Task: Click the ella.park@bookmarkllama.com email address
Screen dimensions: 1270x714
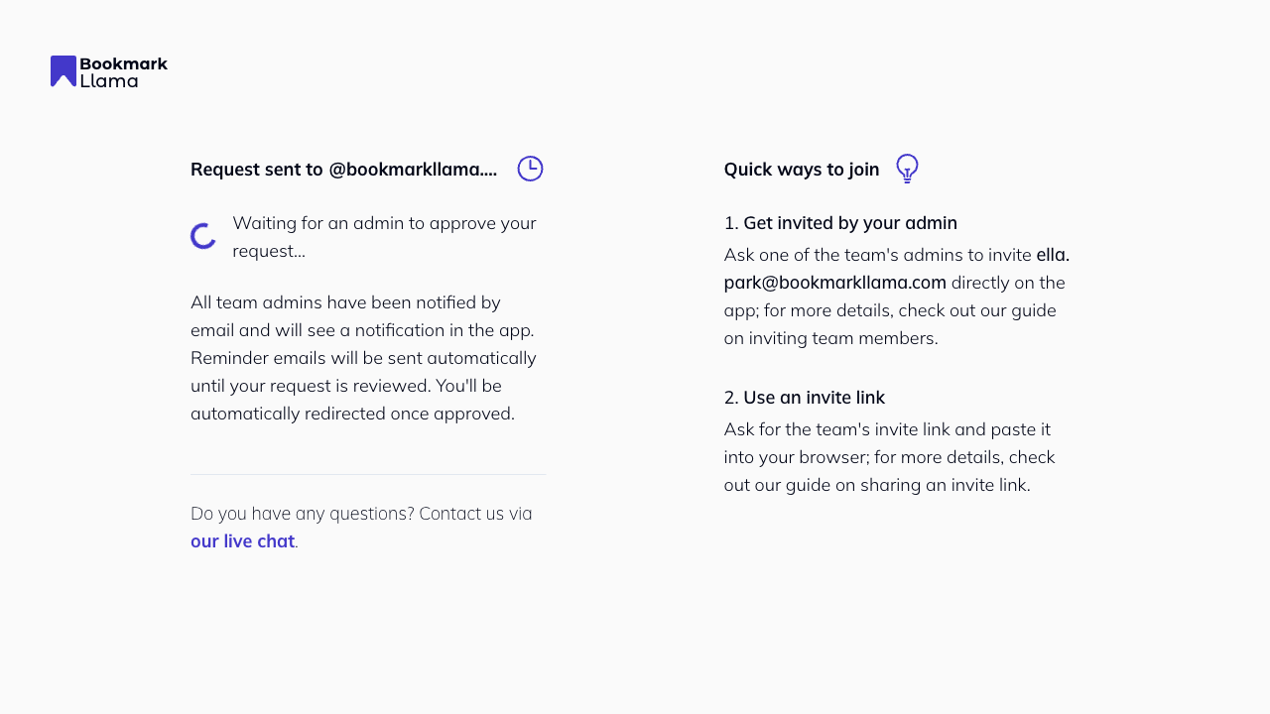Action: tap(834, 283)
